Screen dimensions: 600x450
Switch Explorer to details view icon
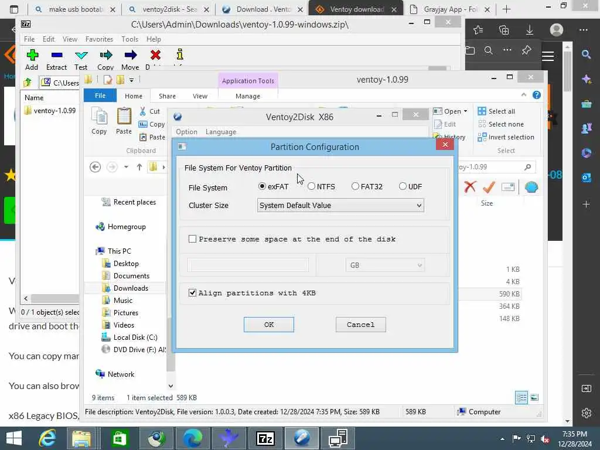click(521, 398)
